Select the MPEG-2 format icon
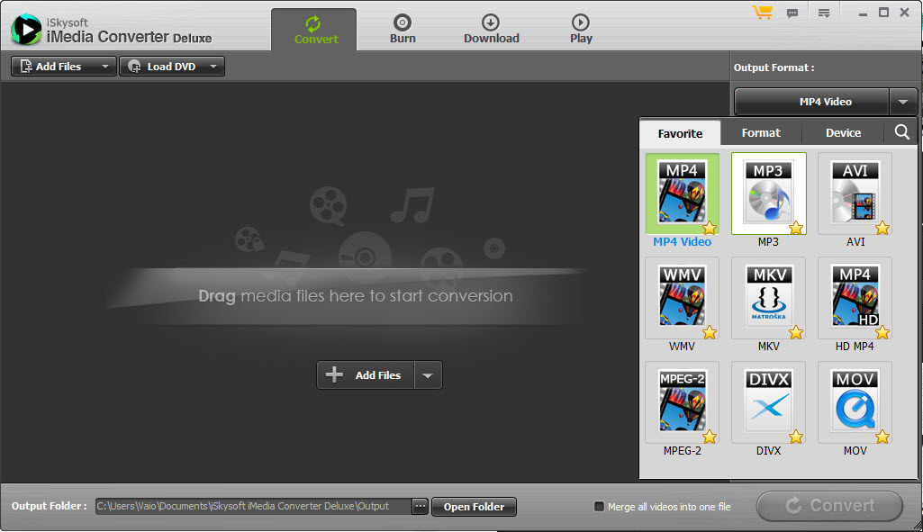 (x=682, y=402)
